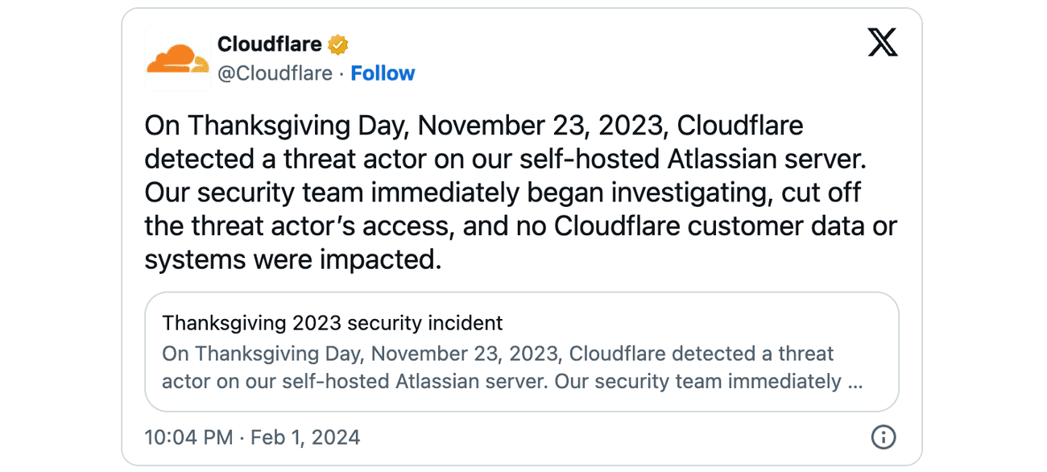Click the gold verified badge next to Cloudflare
Viewport: 1047px width, 472px height.
point(338,44)
